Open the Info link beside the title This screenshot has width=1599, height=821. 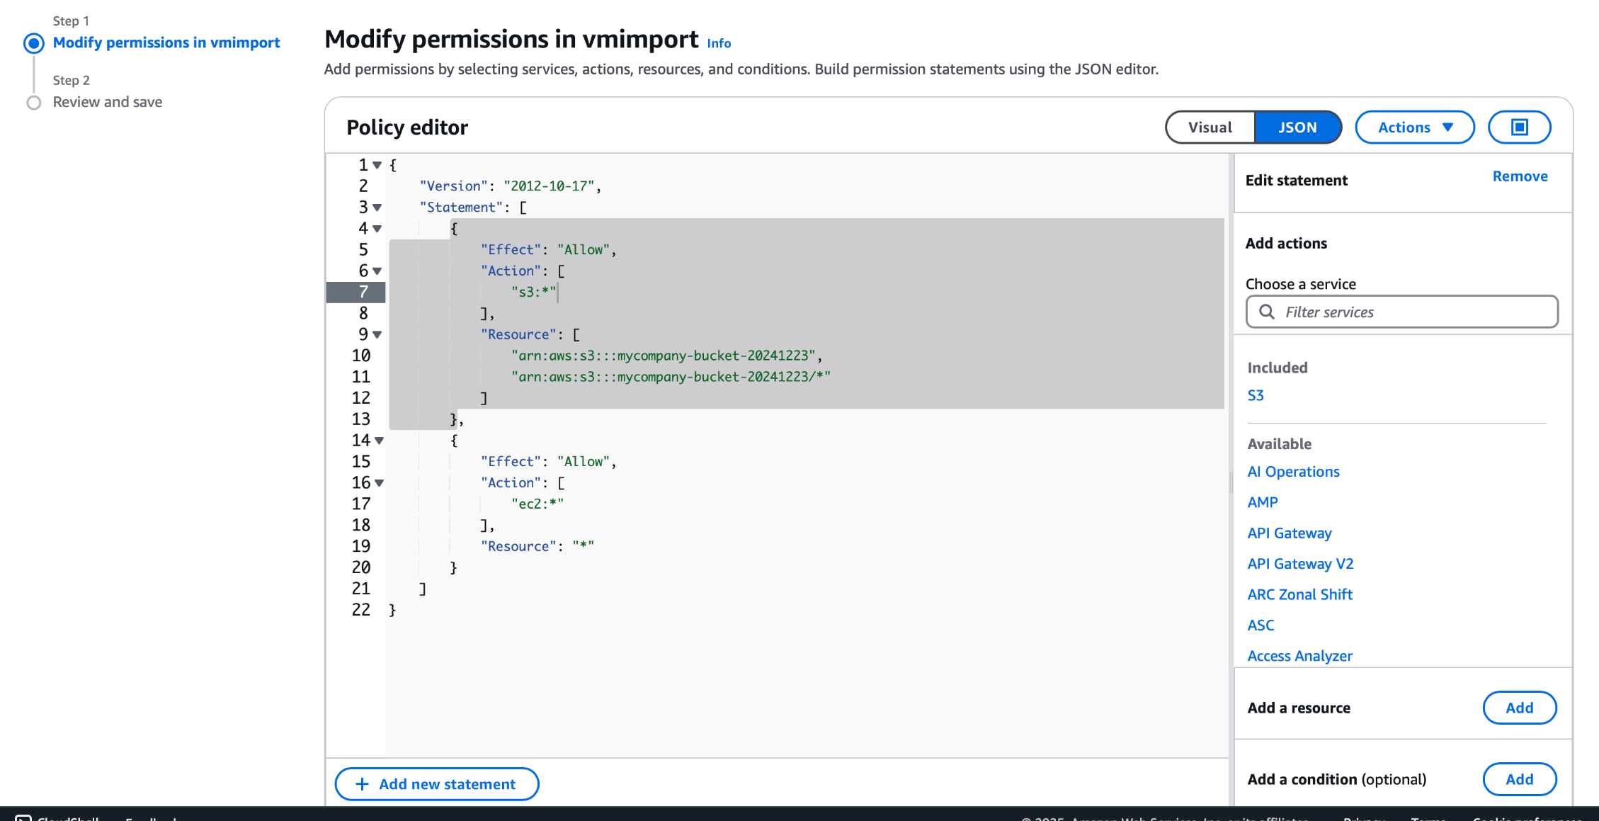pyautogui.click(x=719, y=43)
